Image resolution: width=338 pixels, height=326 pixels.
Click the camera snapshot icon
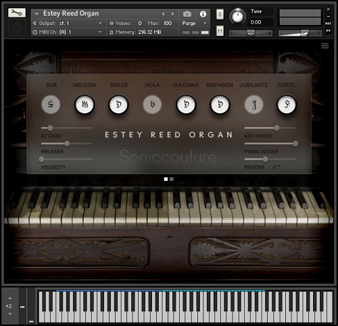point(187,14)
